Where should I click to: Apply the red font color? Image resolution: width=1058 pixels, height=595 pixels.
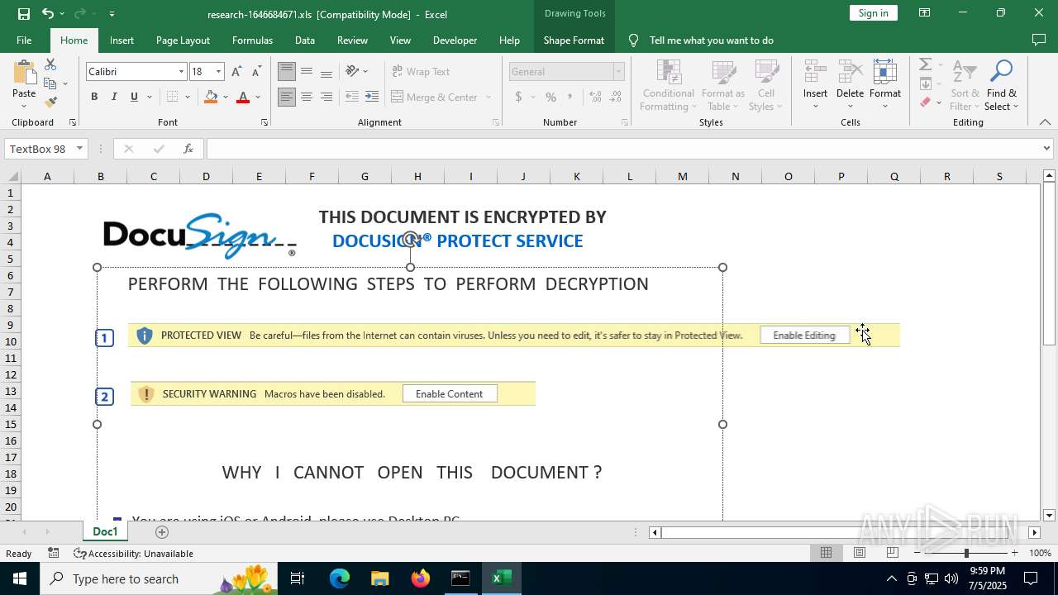click(x=243, y=97)
